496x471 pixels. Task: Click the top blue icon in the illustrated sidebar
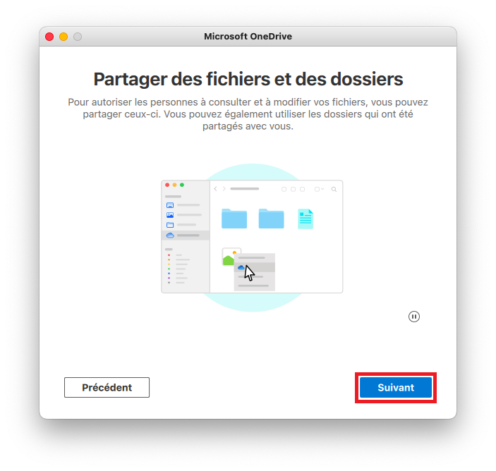pyautogui.click(x=170, y=205)
